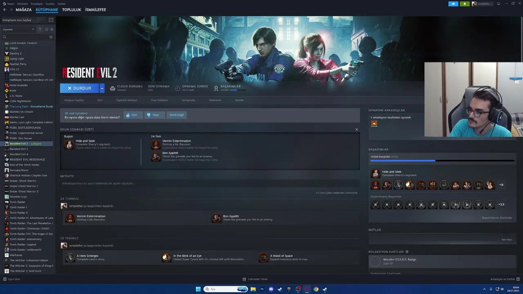Expand the DURDUR button dropdown arrow
The width and height of the screenshot is (523, 294).
(x=102, y=88)
